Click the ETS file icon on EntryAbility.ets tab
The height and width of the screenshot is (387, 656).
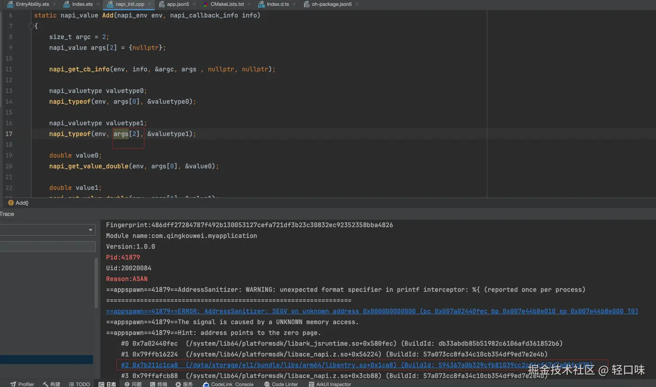(x=10, y=4)
